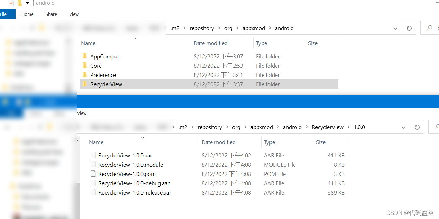Open the Home ribbon tab
Viewport: 439px width, 219px height.
coord(27,14)
